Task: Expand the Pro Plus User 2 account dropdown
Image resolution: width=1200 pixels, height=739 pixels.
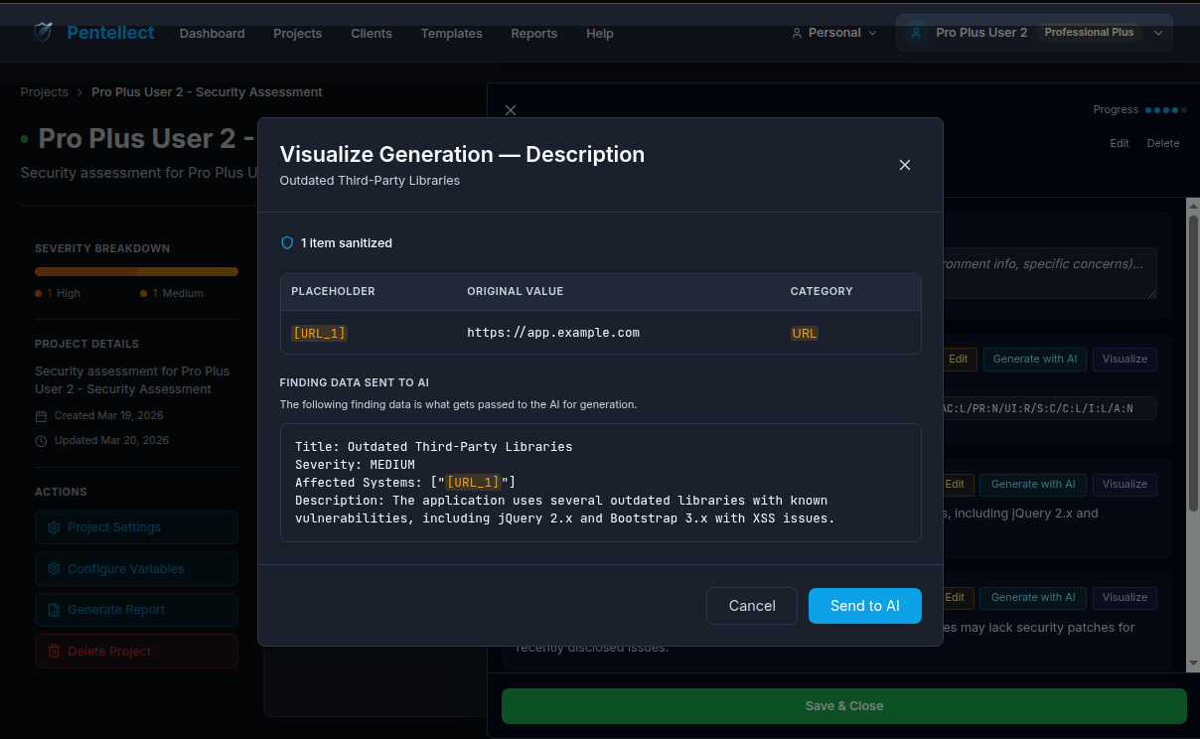Action: pos(1034,33)
